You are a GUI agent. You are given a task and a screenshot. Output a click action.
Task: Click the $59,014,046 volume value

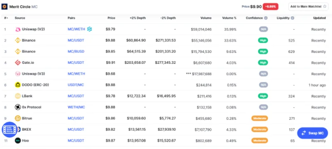[x=201, y=29]
